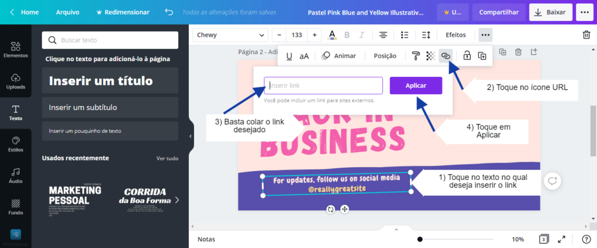Select the Elementos tab in sidebar
Image resolution: width=597 pixels, height=248 pixels.
coord(16,50)
